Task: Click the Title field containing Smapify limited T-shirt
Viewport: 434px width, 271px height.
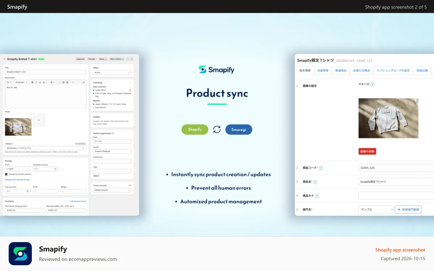Action: pyautogui.click(x=46, y=72)
